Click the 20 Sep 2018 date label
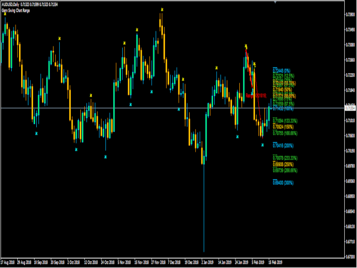 57,262
